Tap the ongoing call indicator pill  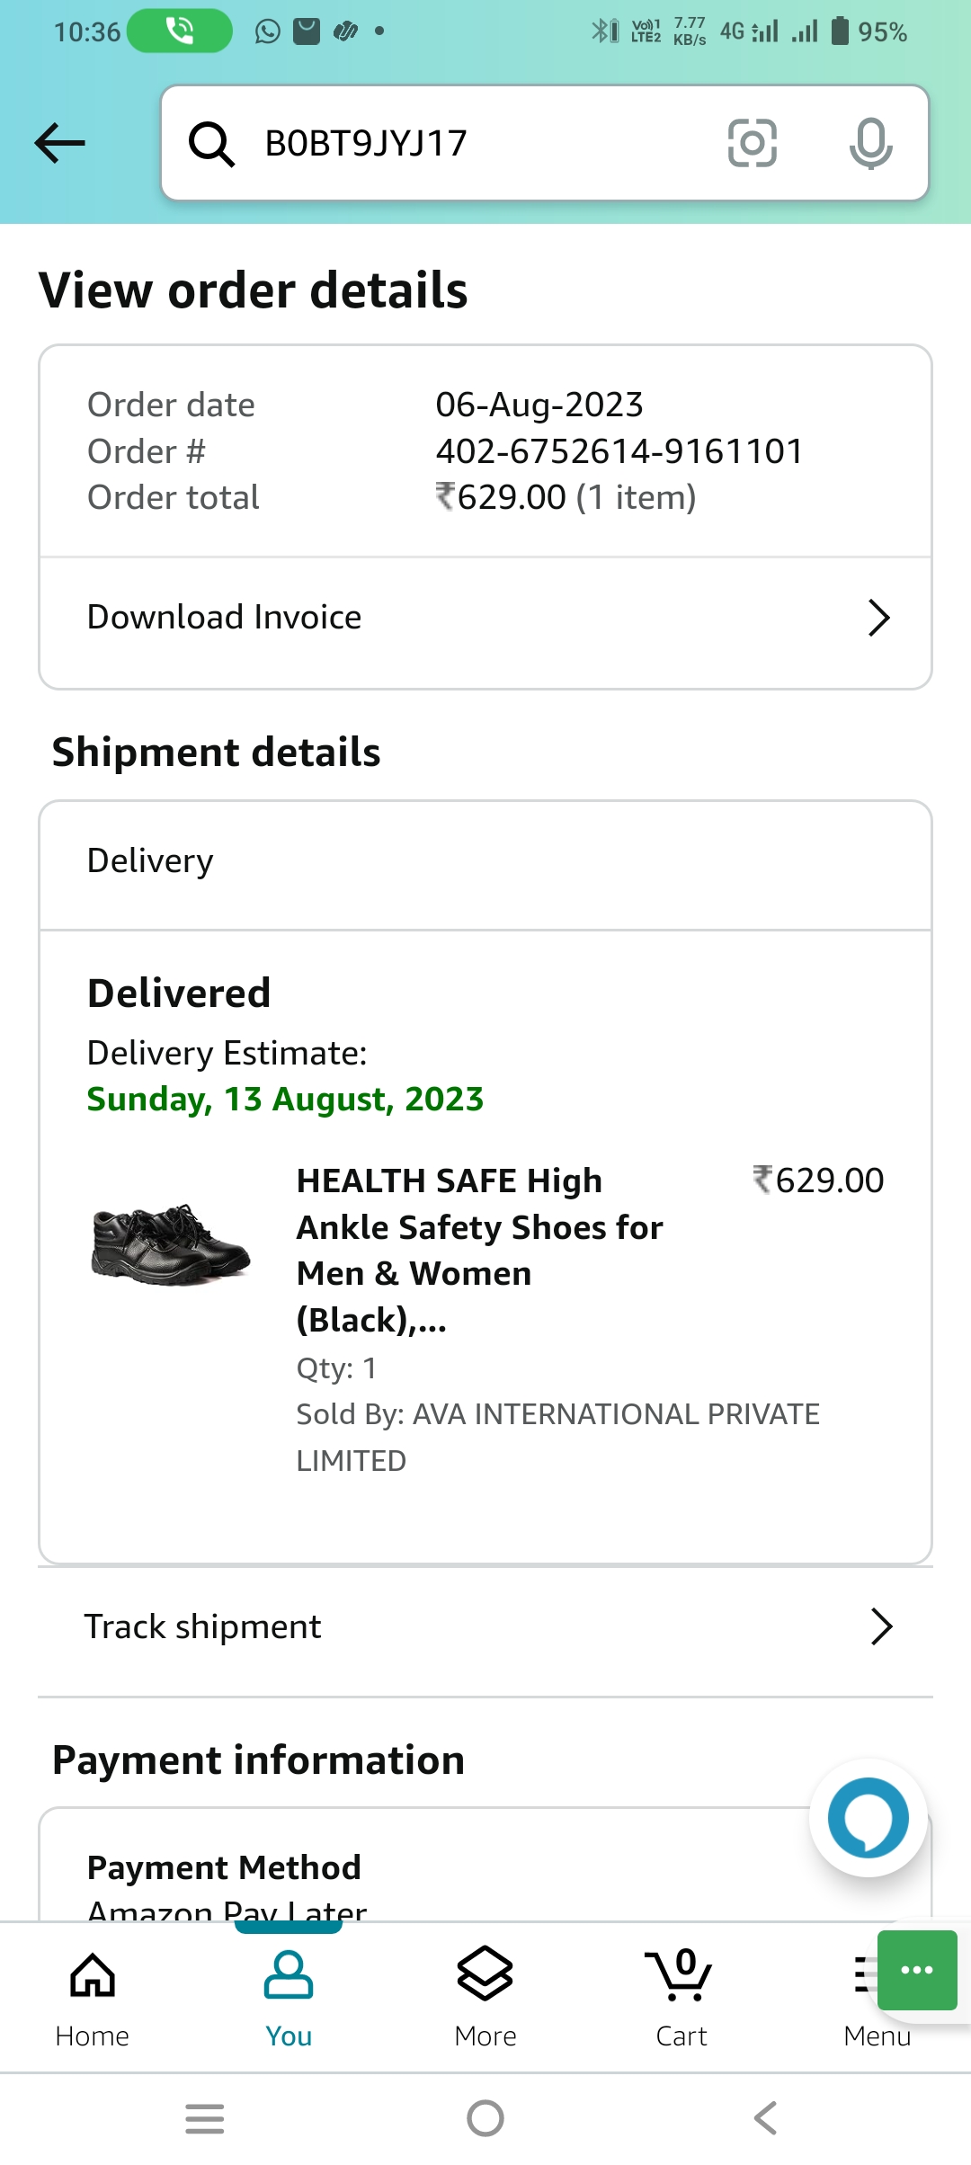(x=180, y=31)
